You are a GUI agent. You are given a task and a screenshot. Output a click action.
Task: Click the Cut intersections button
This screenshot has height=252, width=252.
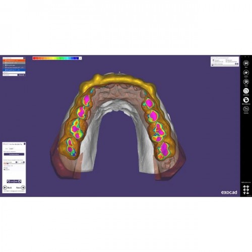point(14,154)
